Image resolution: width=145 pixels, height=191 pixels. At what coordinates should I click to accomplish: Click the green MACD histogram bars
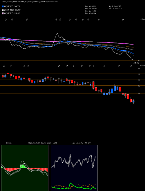point(23,166)
